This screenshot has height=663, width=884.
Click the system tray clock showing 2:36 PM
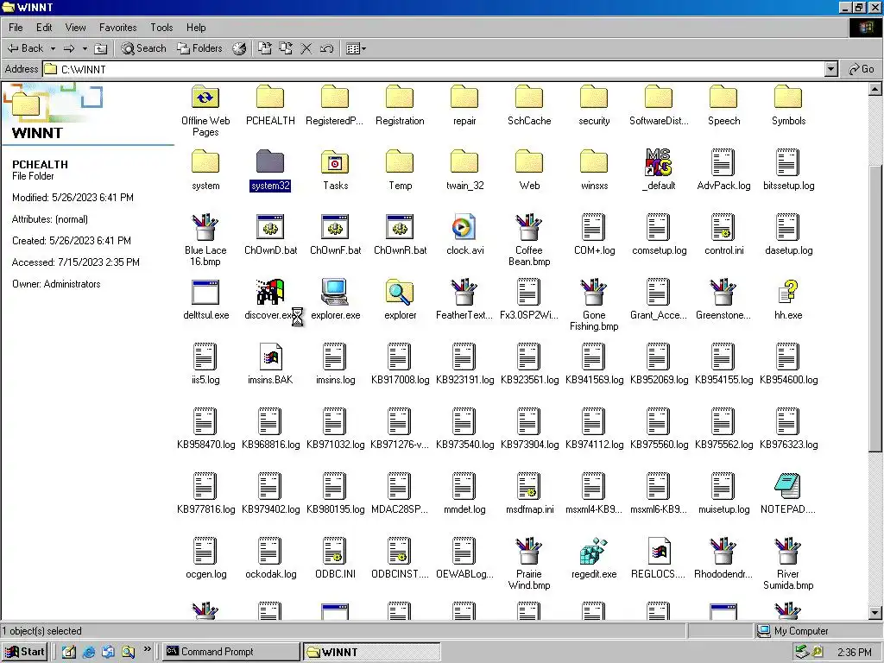[x=854, y=653]
